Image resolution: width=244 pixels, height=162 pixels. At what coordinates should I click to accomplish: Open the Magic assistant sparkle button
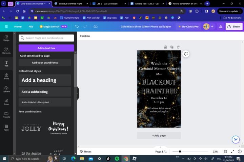[x=236, y=139]
